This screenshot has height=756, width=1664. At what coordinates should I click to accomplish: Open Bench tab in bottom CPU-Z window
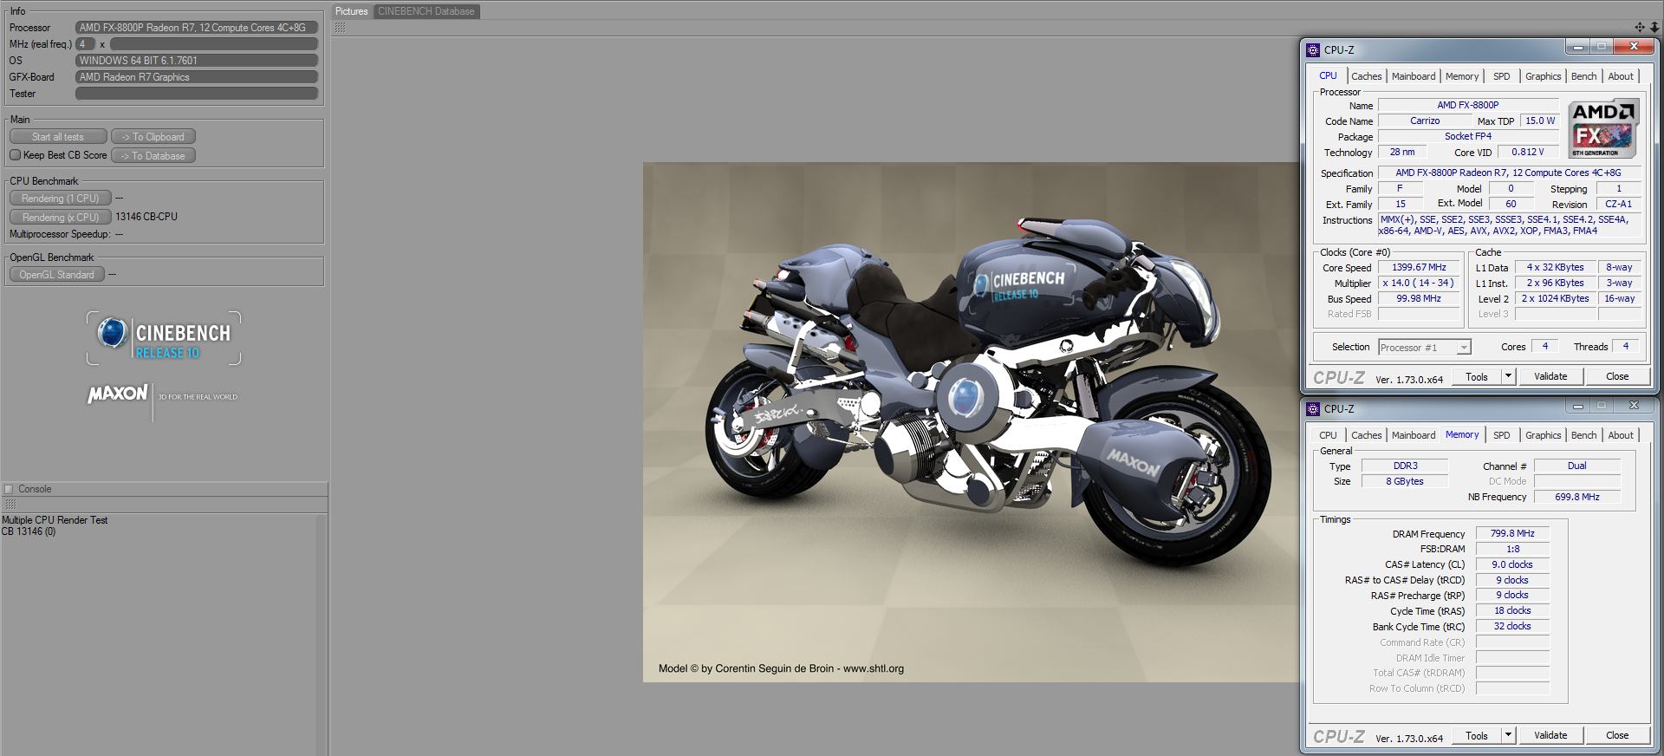1584,435
